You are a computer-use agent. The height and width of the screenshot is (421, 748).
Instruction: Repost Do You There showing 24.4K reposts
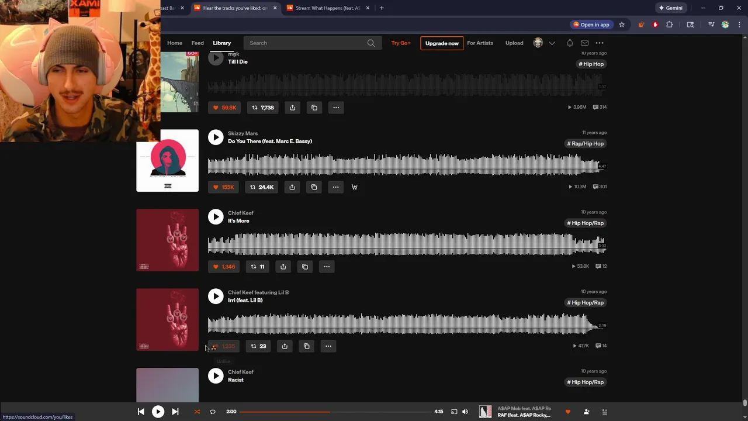tap(262, 187)
